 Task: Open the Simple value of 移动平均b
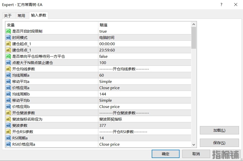pyautogui.click(x=145, y=100)
